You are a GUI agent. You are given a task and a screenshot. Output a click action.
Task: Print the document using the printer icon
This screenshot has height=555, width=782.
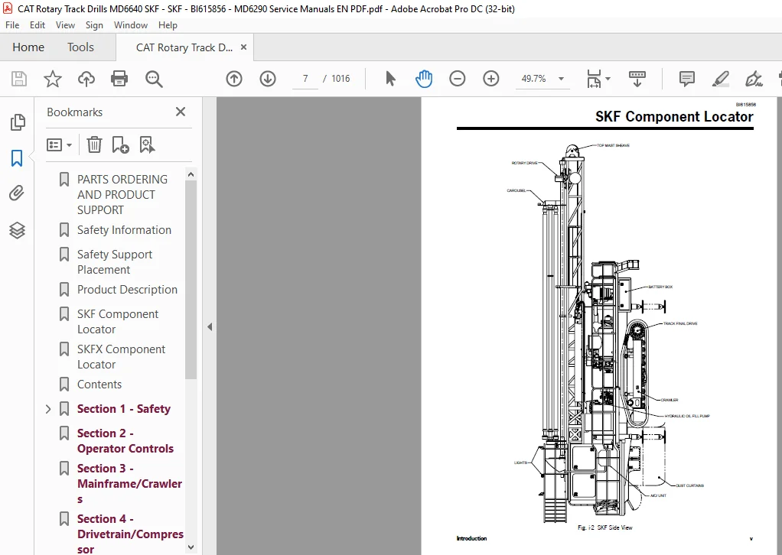[x=119, y=79]
